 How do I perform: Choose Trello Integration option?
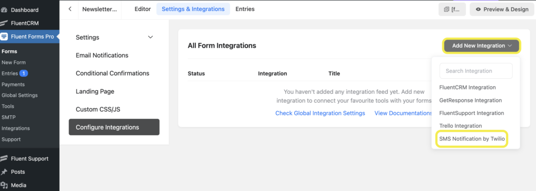[461, 126]
